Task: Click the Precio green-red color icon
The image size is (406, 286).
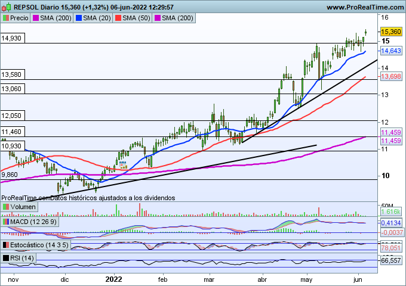Action: pos(6,18)
